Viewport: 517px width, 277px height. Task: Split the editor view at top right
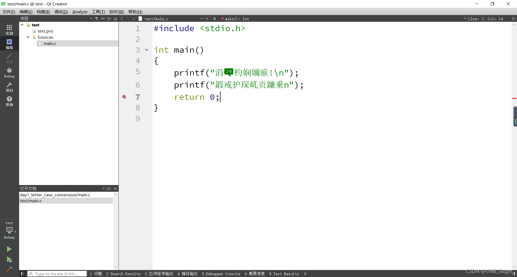point(513,19)
